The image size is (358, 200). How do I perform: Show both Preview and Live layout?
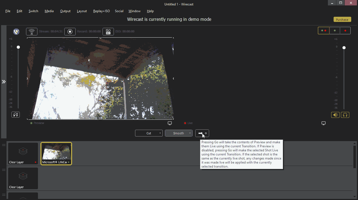tap(324, 31)
